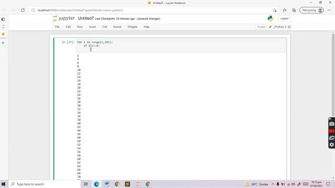Open the notification center icon
The image size is (335, 188).
(x=328, y=184)
